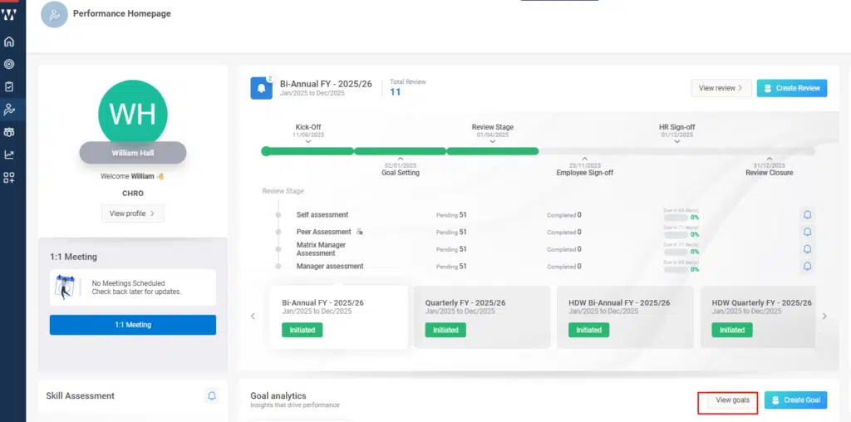Open the blue notification bell with badge

(261, 88)
